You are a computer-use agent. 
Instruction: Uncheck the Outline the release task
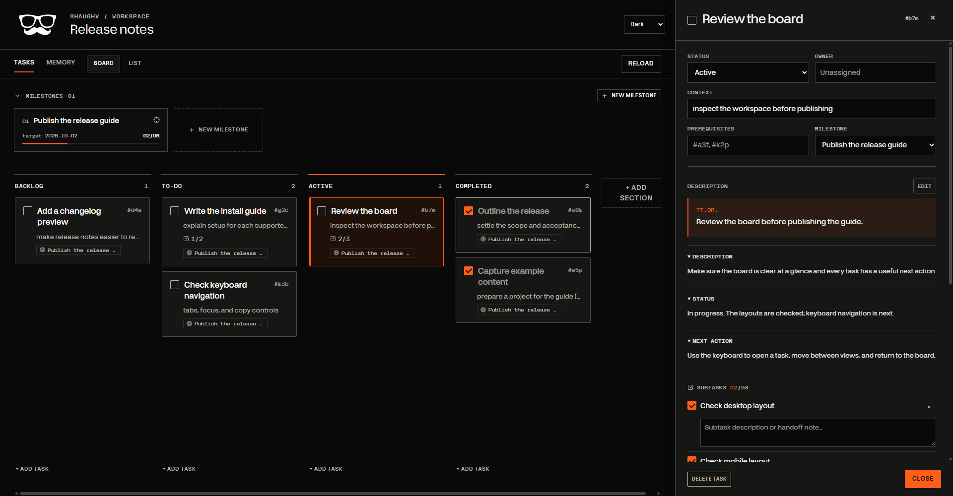click(x=469, y=211)
